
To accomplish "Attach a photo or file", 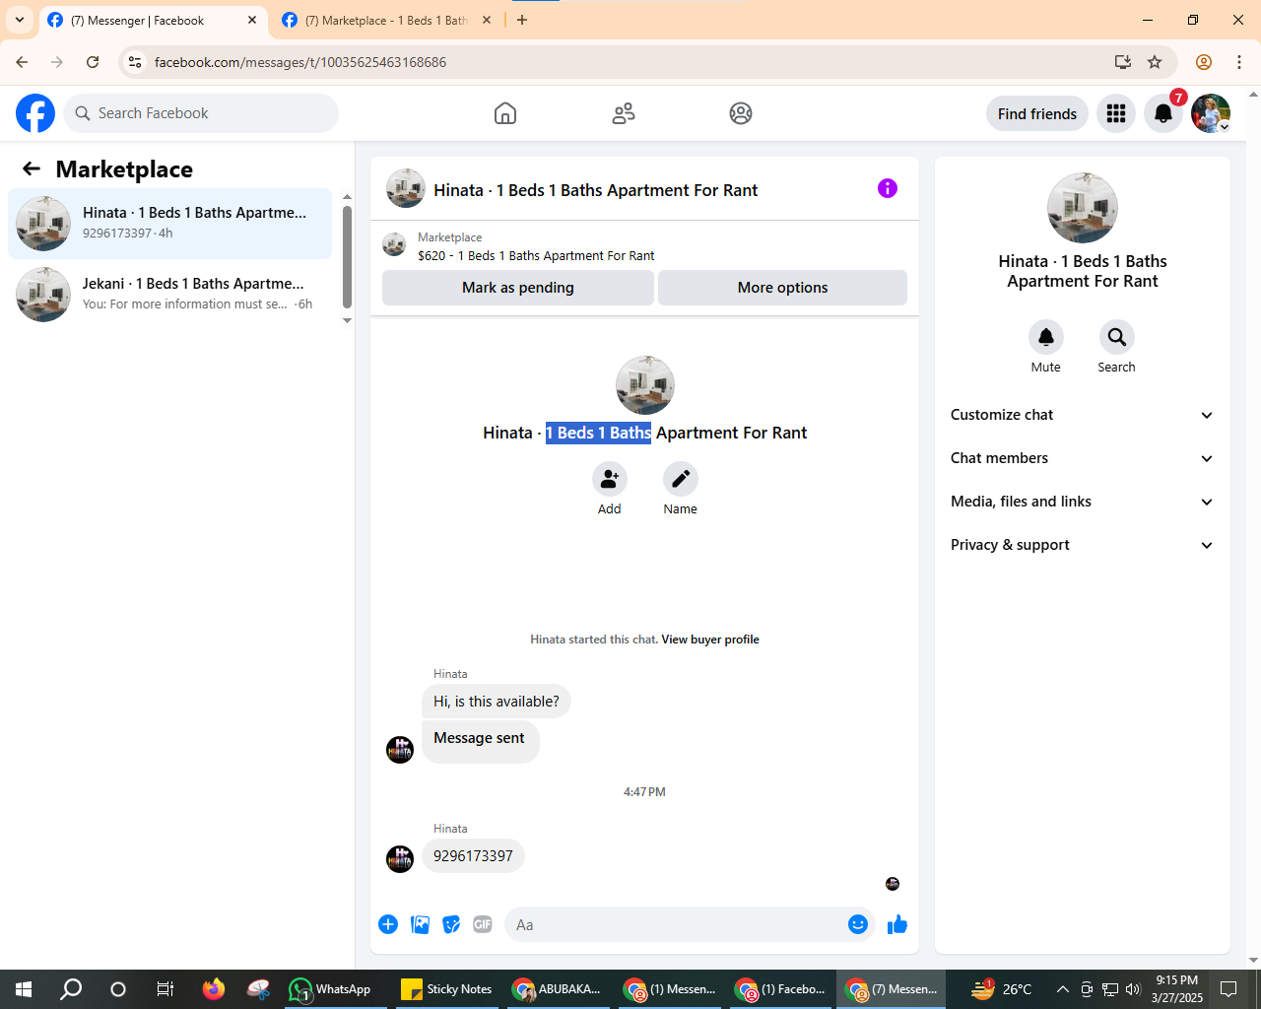I will [421, 924].
